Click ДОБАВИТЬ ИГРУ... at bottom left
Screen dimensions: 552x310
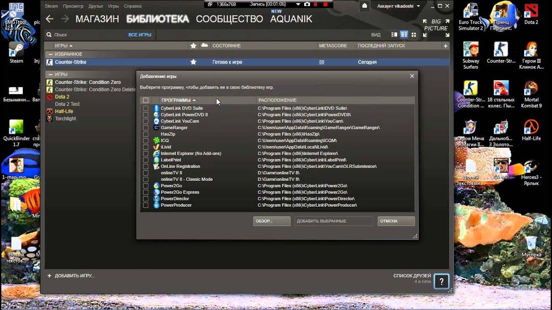tap(71, 276)
